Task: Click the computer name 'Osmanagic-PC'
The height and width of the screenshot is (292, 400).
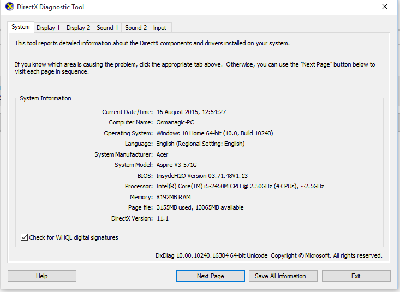Action: click(175, 122)
